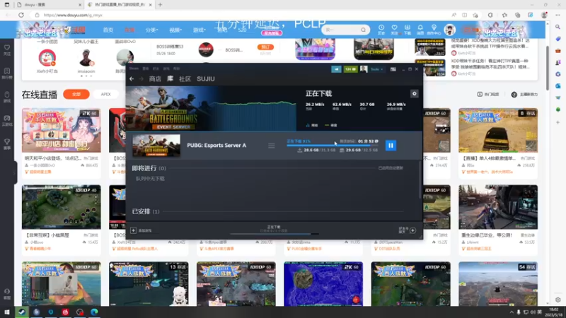Open 关注 in Douyu left sidebar
Viewport: 566px width, 318px height.
point(7,49)
